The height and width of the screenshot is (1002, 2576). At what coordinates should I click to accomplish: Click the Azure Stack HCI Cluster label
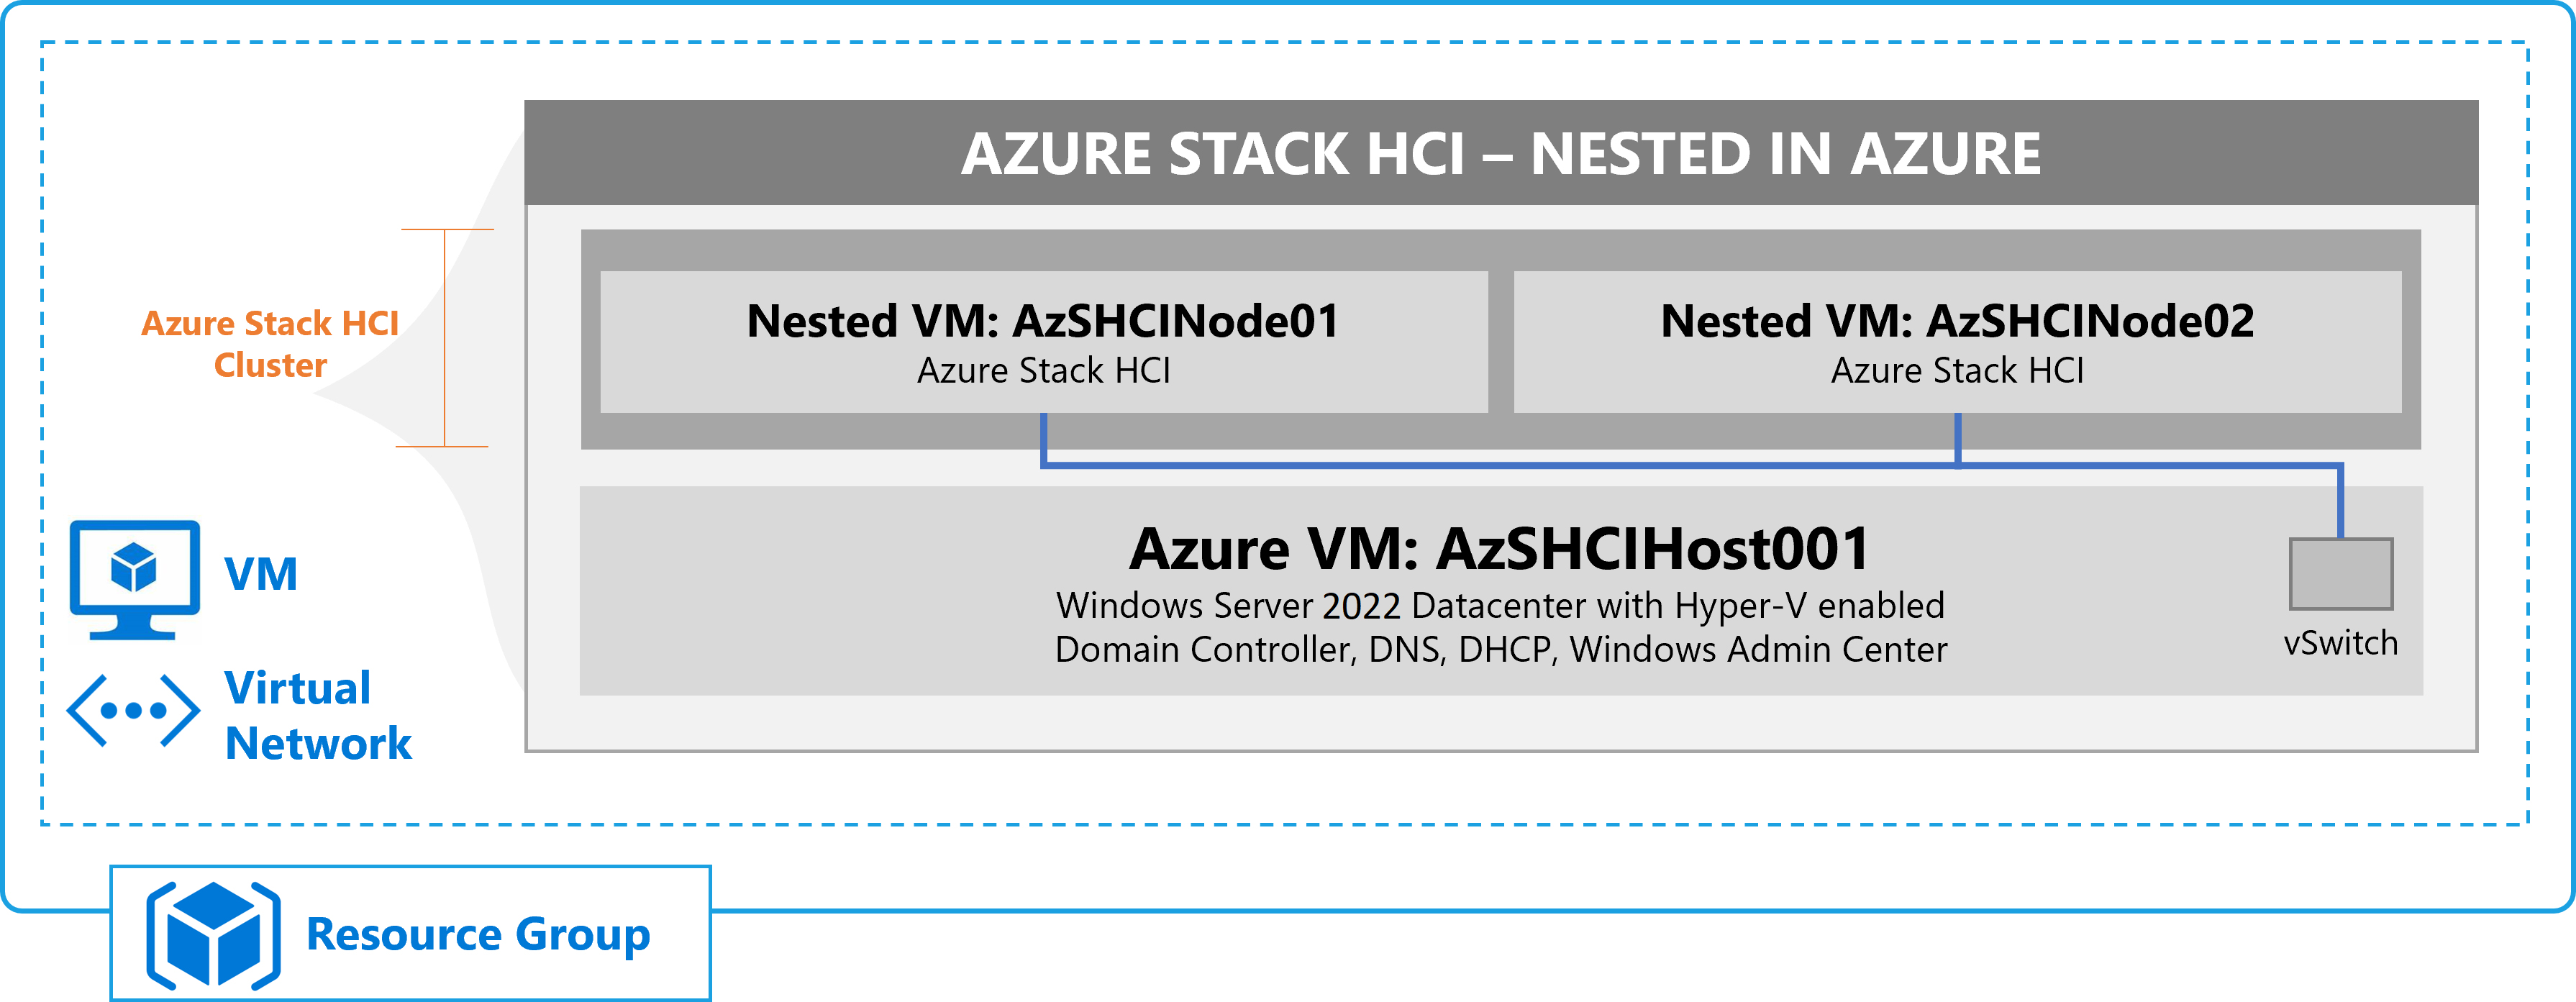[x=270, y=344]
